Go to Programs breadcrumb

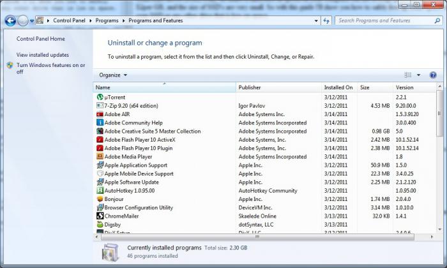coord(107,20)
